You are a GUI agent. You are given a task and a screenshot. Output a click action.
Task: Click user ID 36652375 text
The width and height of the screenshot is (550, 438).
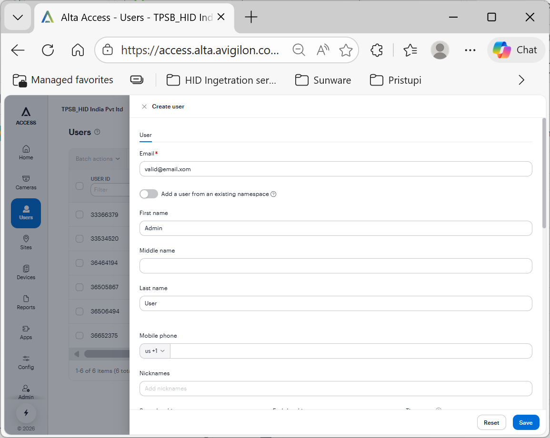(104, 335)
